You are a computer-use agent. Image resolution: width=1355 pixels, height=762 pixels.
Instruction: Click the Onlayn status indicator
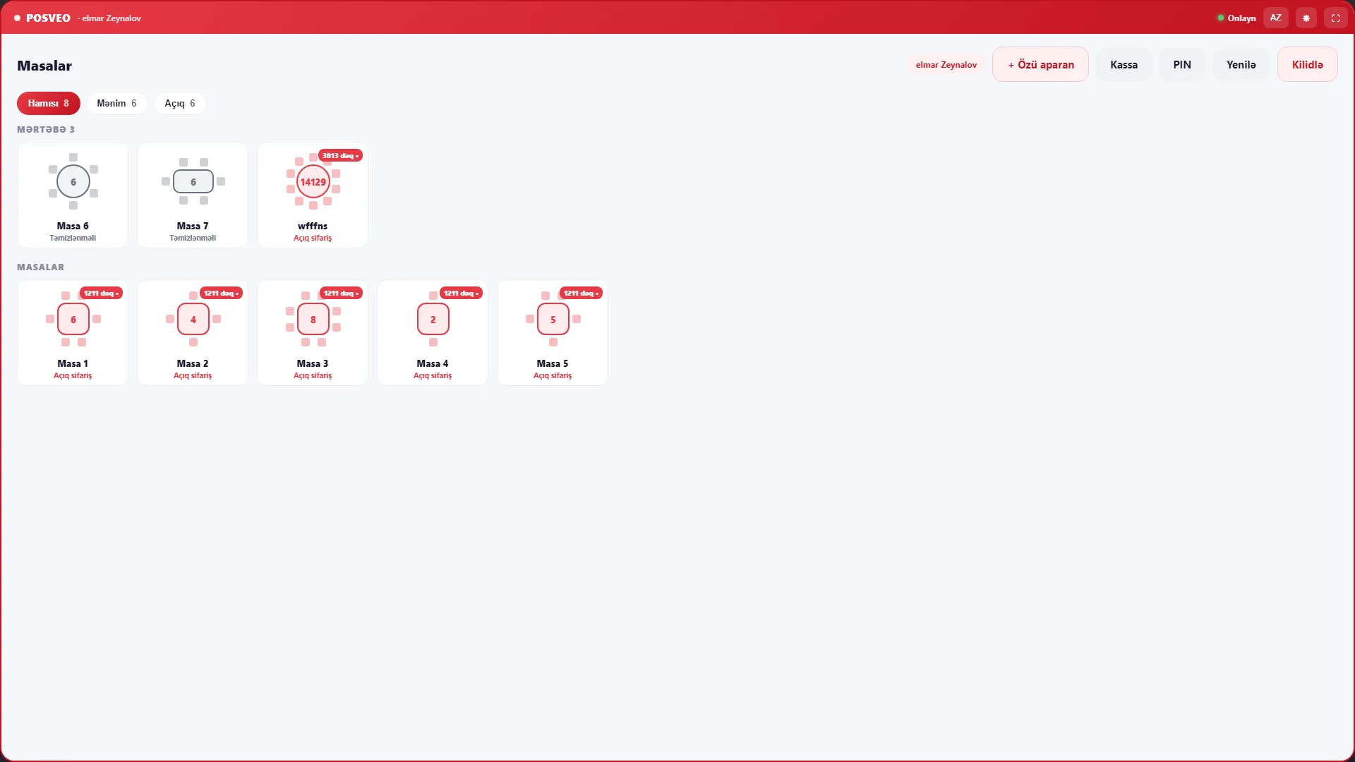click(1236, 18)
